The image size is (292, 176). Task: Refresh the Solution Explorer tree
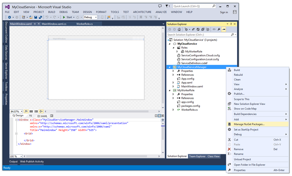[198, 29]
